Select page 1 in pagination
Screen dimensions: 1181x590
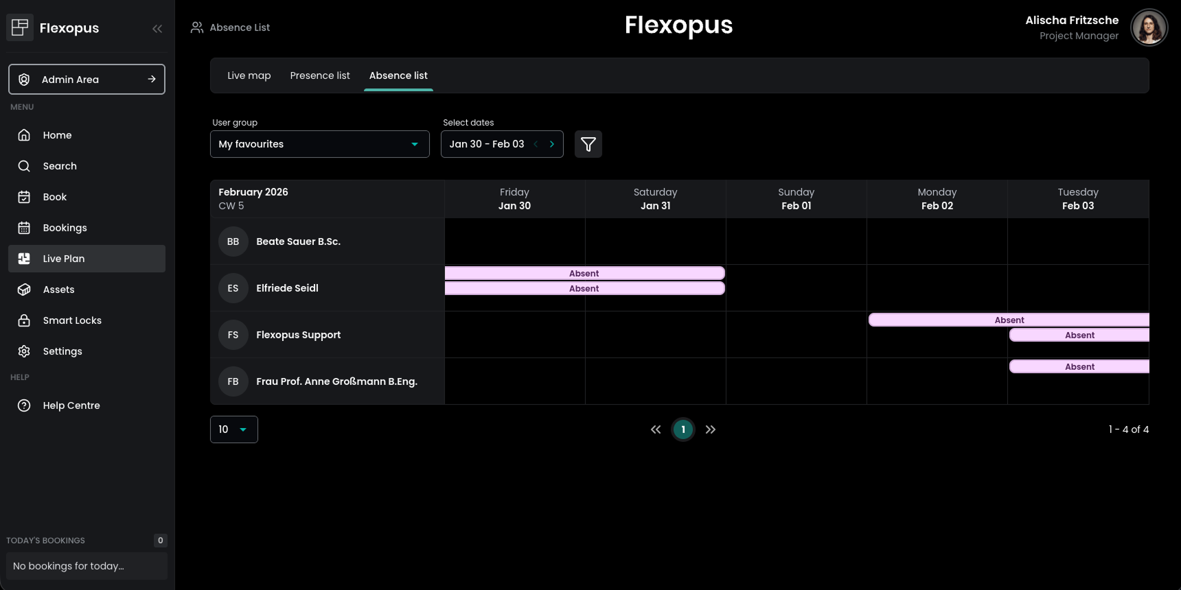683,429
